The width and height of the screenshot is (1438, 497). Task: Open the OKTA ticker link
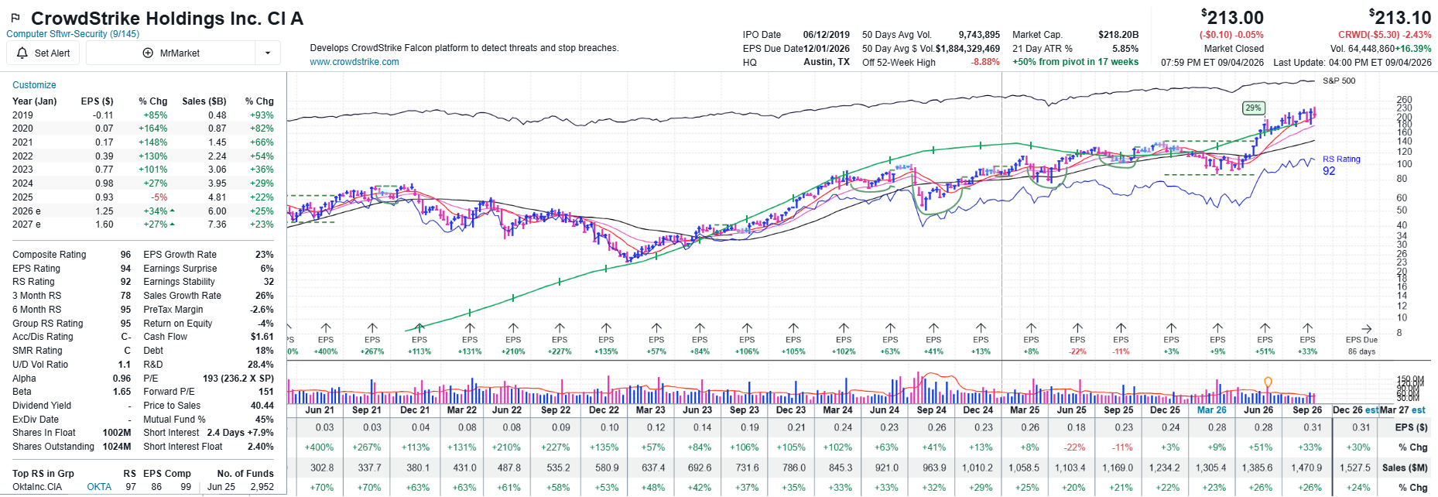click(x=99, y=487)
